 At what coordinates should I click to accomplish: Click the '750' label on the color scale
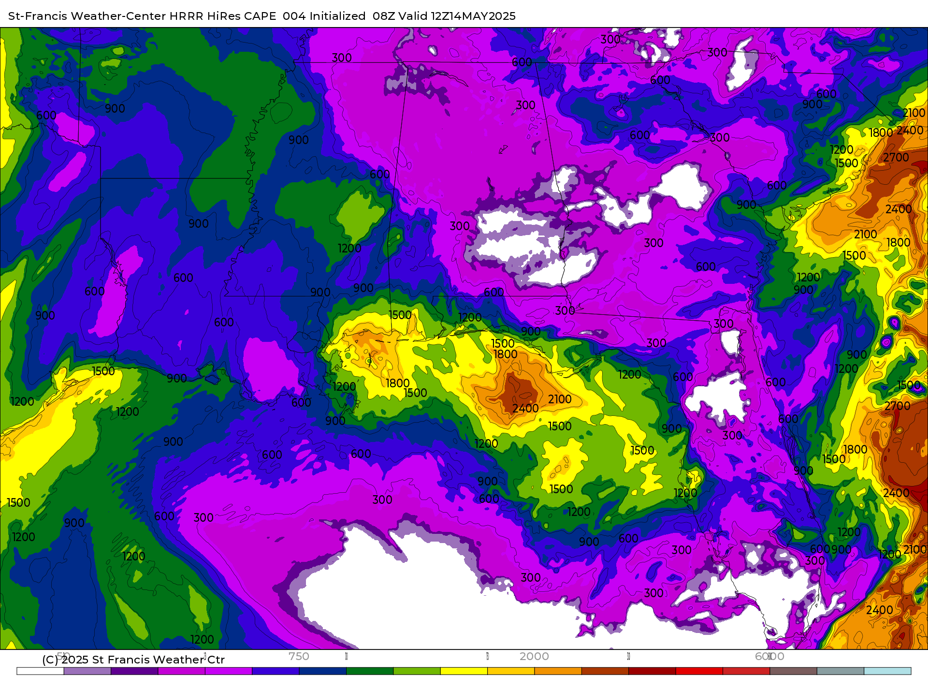tap(299, 656)
